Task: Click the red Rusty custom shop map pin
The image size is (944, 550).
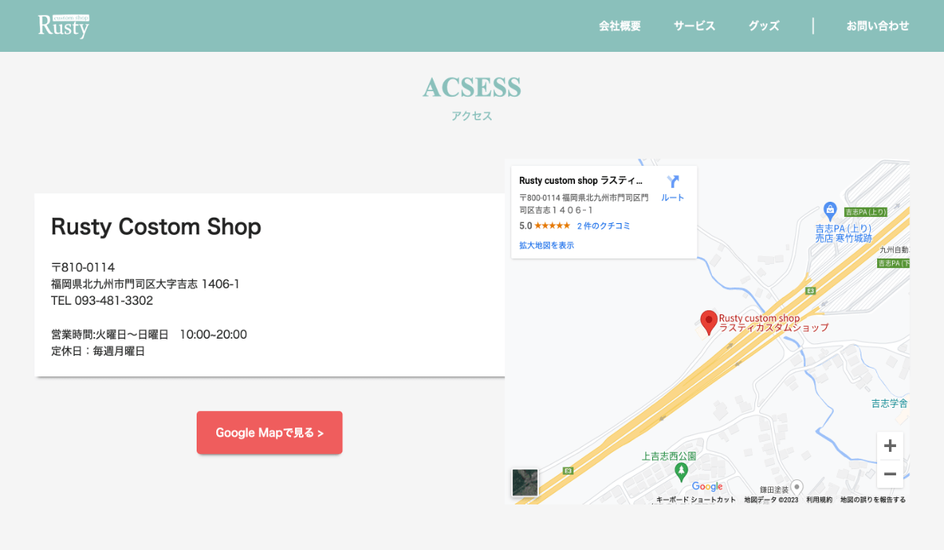Action: tap(709, 322)
